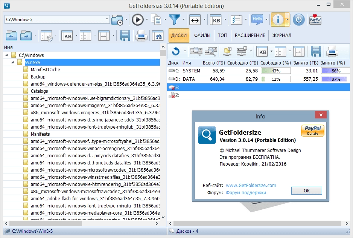Image resolution: width=353 pixels, height=238 pixels.
Task: Select the Z: drive row
Action: point(259,95)
